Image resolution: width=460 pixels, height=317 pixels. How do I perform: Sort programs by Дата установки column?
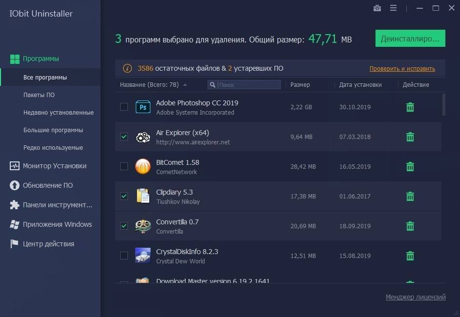(360, 85)
